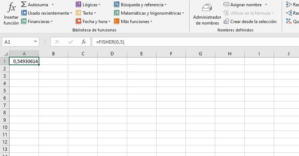Expand the Name Box dropdown arrow
299x156 pixels.
[x=35, y=42]
